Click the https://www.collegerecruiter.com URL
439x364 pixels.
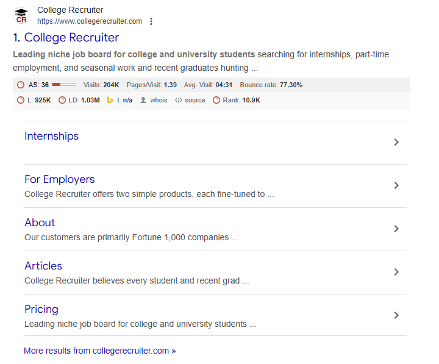pyautogui.click(x=90, y=21)
